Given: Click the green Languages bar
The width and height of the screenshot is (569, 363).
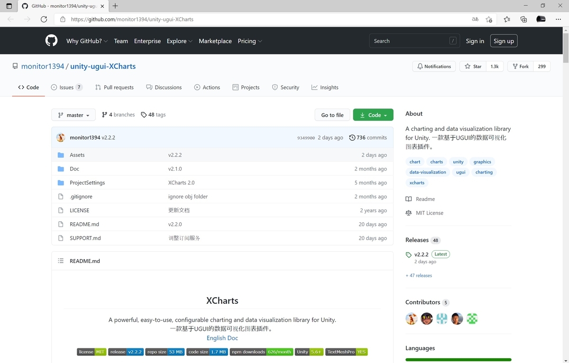Looking at the screenshot, I should tap(458, 360).
